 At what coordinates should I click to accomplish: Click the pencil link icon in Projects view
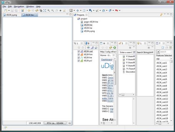(161, 15)
